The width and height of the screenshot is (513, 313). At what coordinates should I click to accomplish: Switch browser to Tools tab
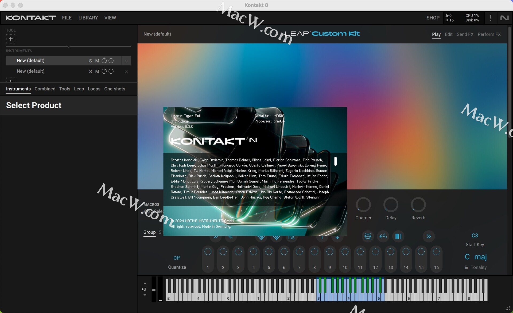(x=65, y=89)
